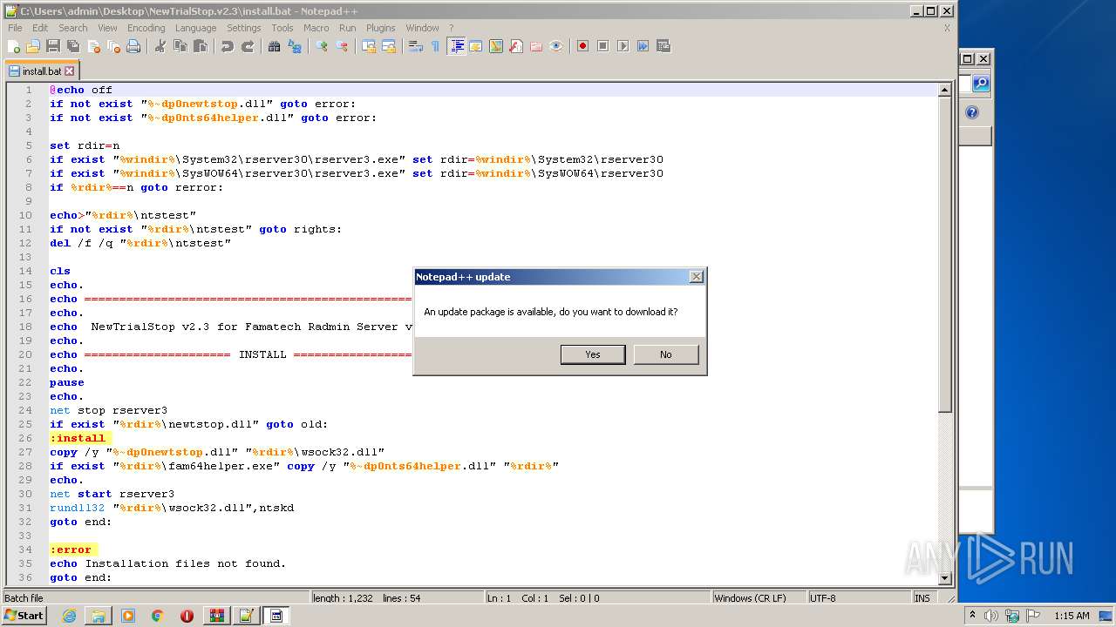The height and width of the screenshot is (627, 1116).
Task: Open the File menu
Action: coord(15,28)
